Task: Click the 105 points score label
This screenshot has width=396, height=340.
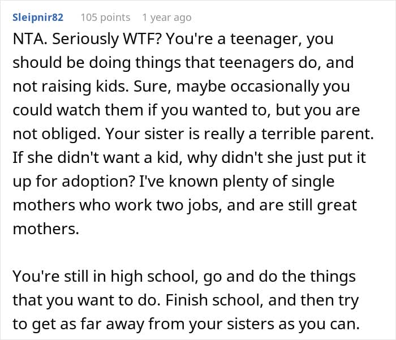Action: coord(105,18)
